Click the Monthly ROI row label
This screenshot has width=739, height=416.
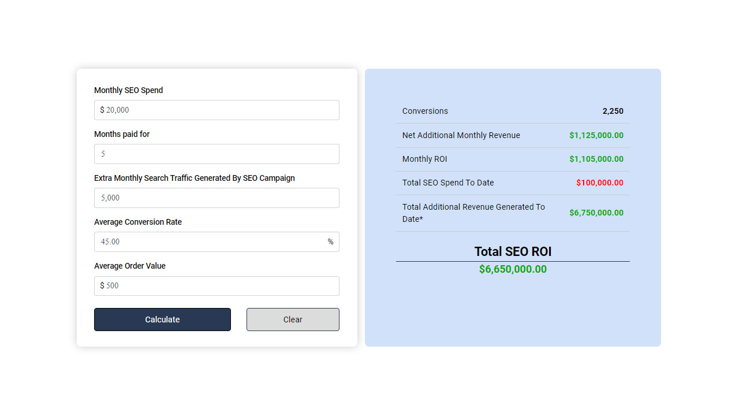click(x=425, y=159)
